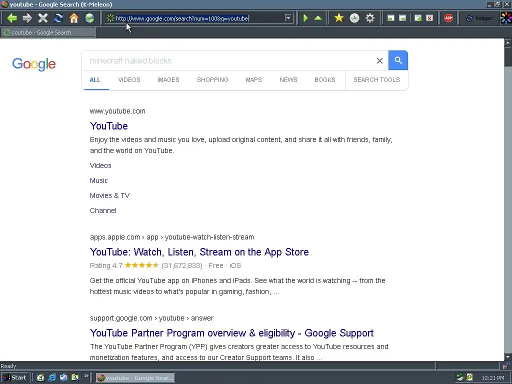Launch the first quick-launch icon beside Start
The image size is (512, 384).
tap(40, 378)
